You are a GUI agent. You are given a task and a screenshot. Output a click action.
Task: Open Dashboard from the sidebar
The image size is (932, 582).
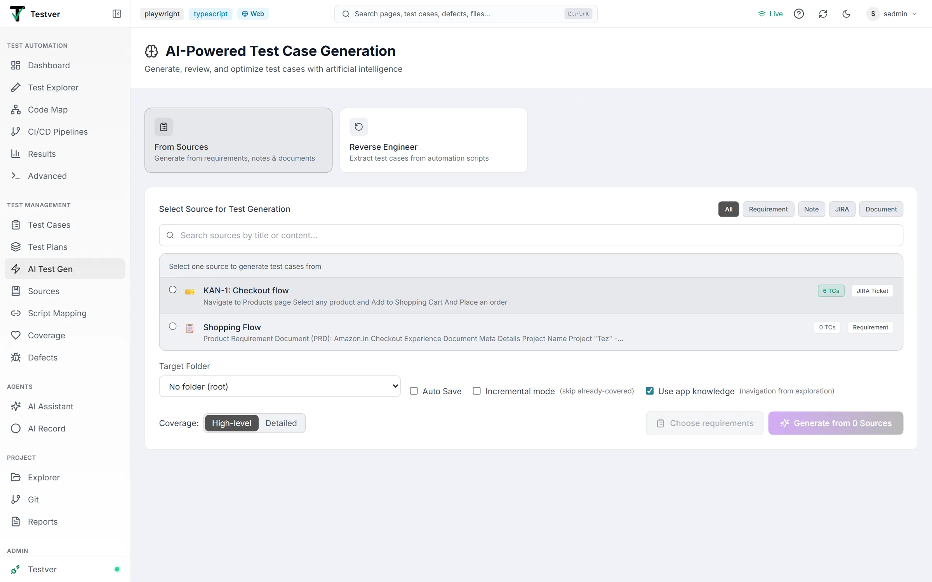(x=65, y=65)
